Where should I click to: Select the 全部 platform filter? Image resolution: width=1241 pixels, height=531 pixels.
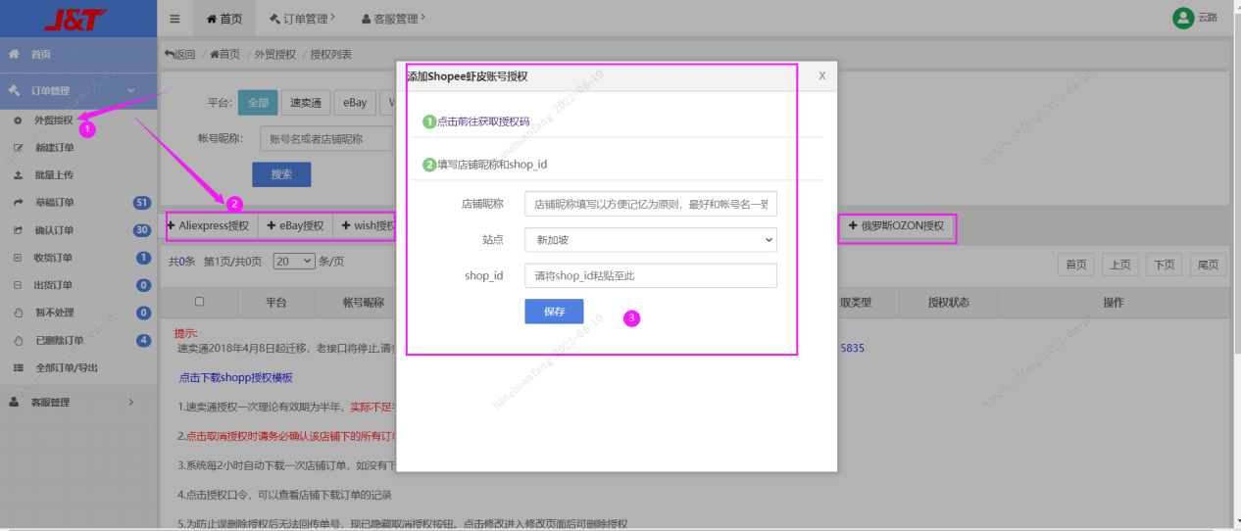[x=258, y=102]
